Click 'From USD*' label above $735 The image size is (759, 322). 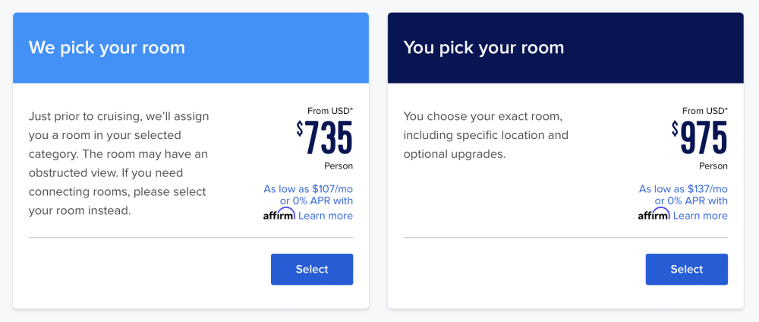pos(330,110)
